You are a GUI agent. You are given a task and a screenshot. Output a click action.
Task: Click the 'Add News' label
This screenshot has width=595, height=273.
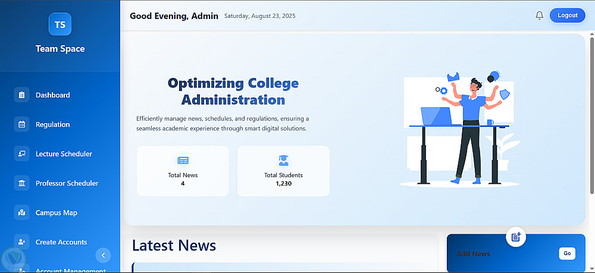point(473,253)
